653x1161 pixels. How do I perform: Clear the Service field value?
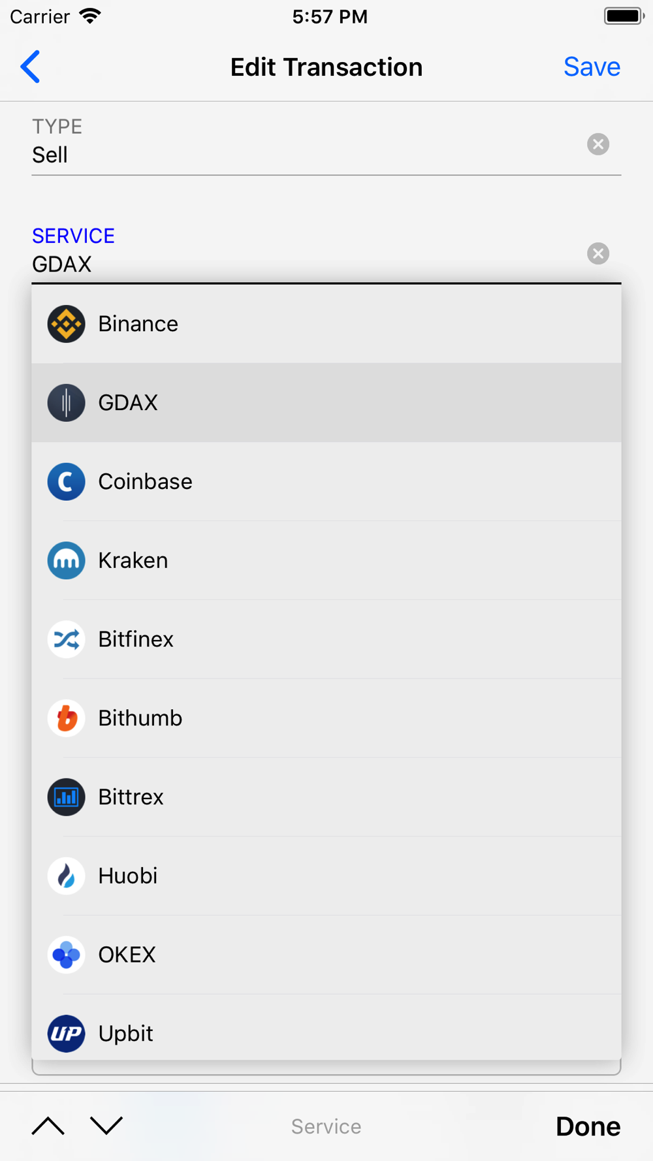pos(597,253)
